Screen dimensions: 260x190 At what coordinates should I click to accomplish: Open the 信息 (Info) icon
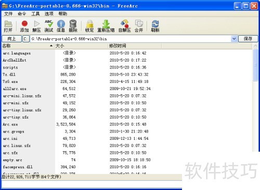coord(61,26)
